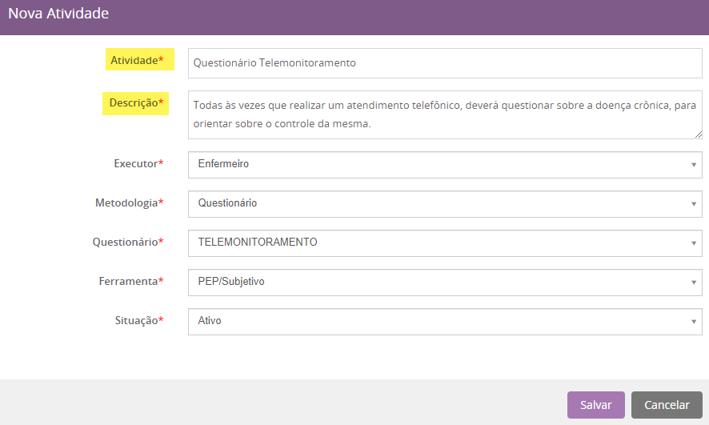
Task: Open the Situação field showing Ativo
Action: coord(432,322)
